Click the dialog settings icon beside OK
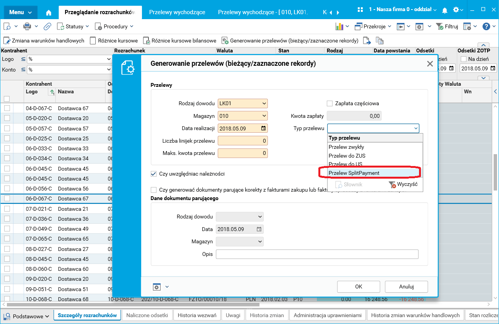The width and height of the screenshot is (499, 324). coord(157,287)
